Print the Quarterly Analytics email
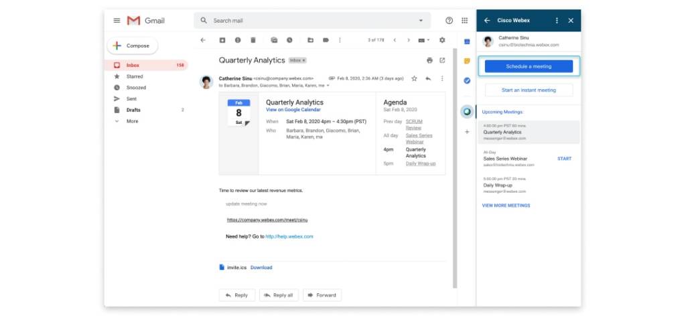686x316 pixels. (429, 60)
